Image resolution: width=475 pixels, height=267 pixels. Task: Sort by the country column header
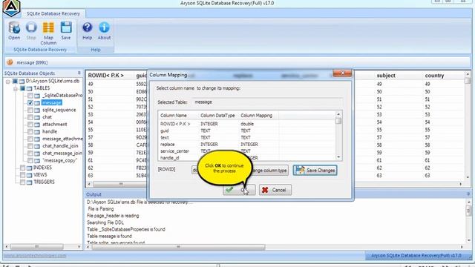click(434, 76)
